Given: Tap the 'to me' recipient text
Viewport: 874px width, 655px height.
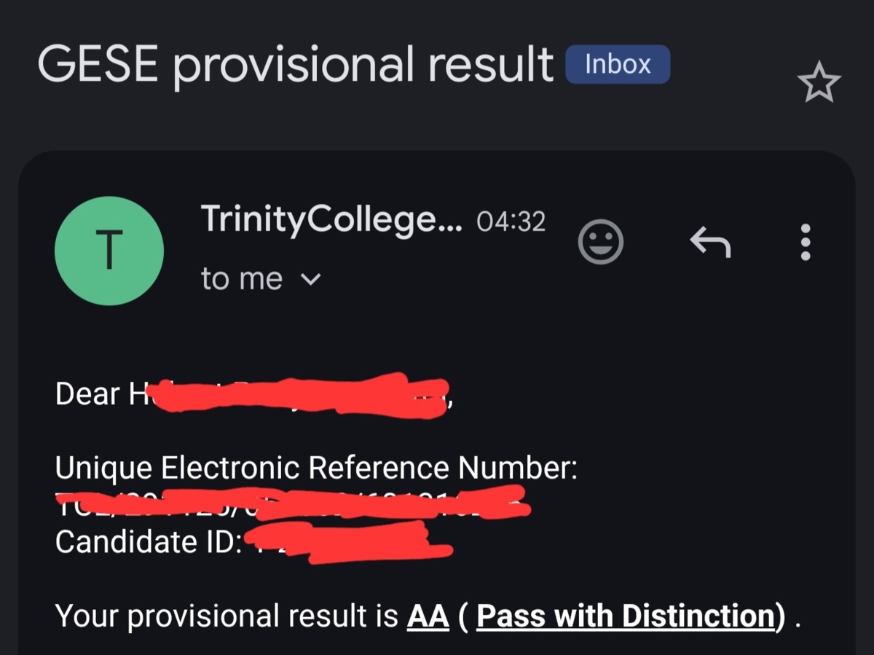Looking at the screenshot, I should [242, 278].
